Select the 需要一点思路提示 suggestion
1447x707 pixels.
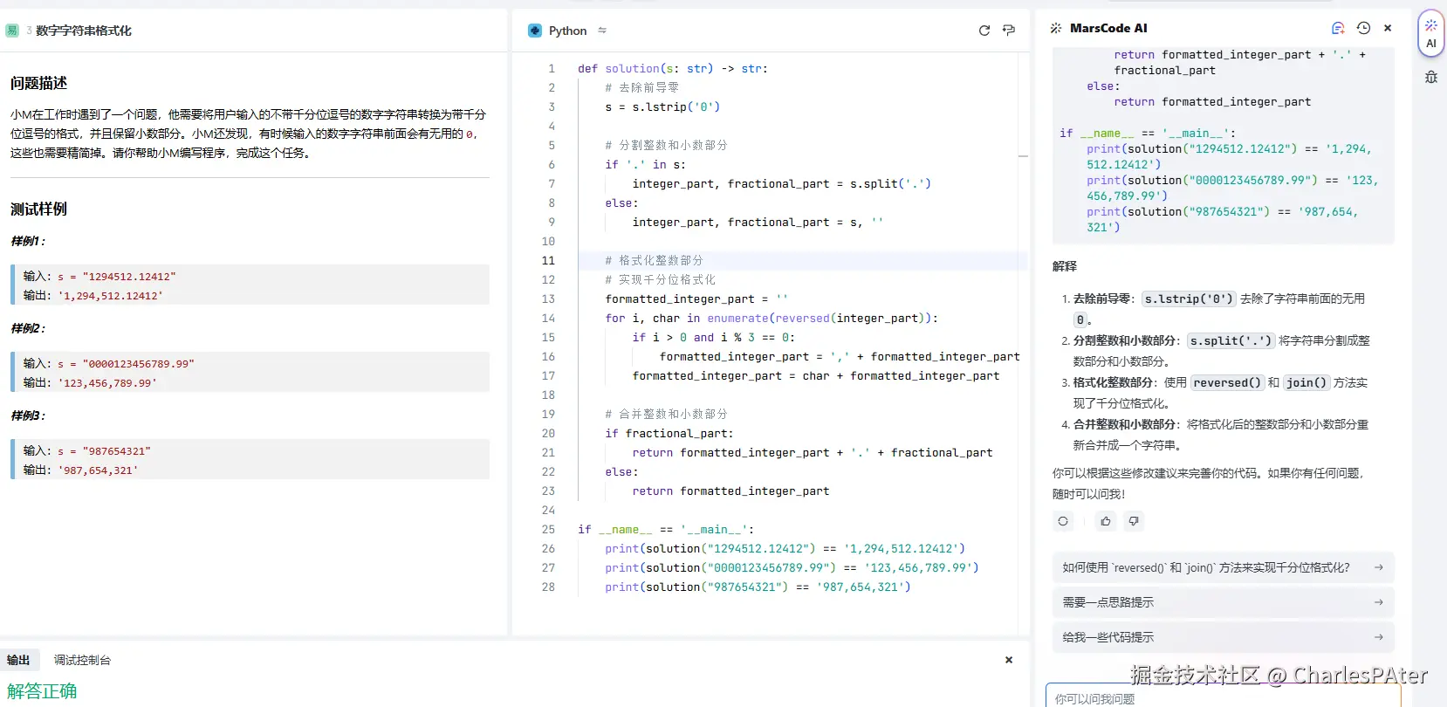[1222, 602]
